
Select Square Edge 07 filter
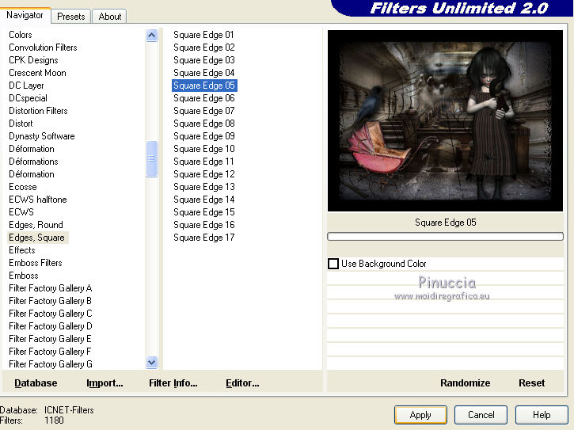coord(204,111)
